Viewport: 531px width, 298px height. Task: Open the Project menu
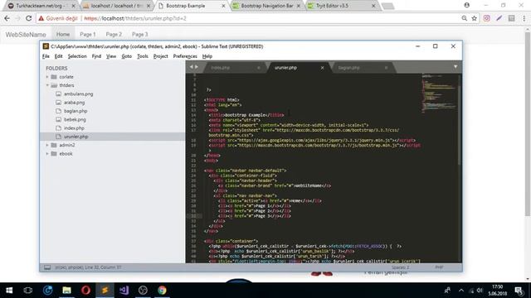pyautogui.click(x=160, y=56)
